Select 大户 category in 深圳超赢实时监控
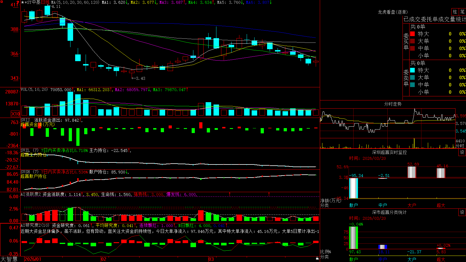Image resolution: width=466 pixels, height=262 pixels. pyautogui.click(x=412, y=205)
